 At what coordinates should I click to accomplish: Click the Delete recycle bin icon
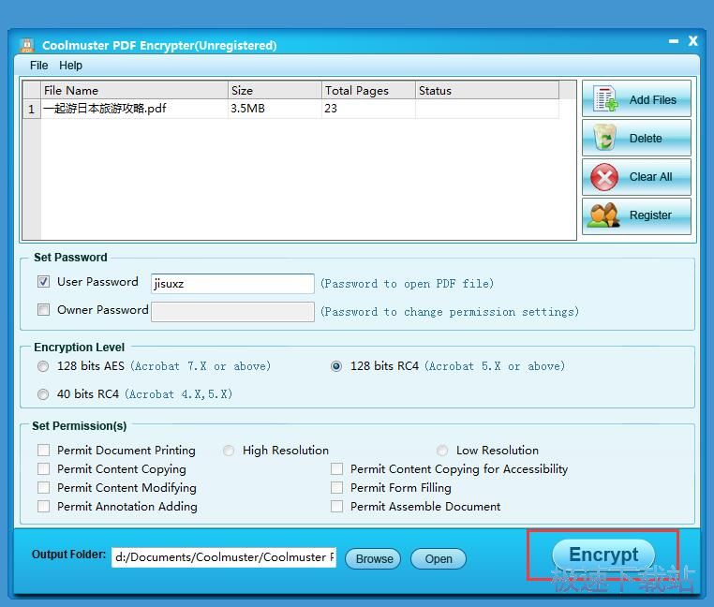pos(605,138)
